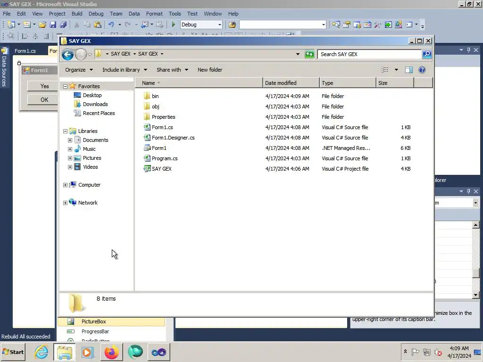Image resolution: width=483 pixels, height=362 pixels.
Task: Click Open File icon in Visual Studio toolbar
Action: pyautogui.click(x=42, y=25)
